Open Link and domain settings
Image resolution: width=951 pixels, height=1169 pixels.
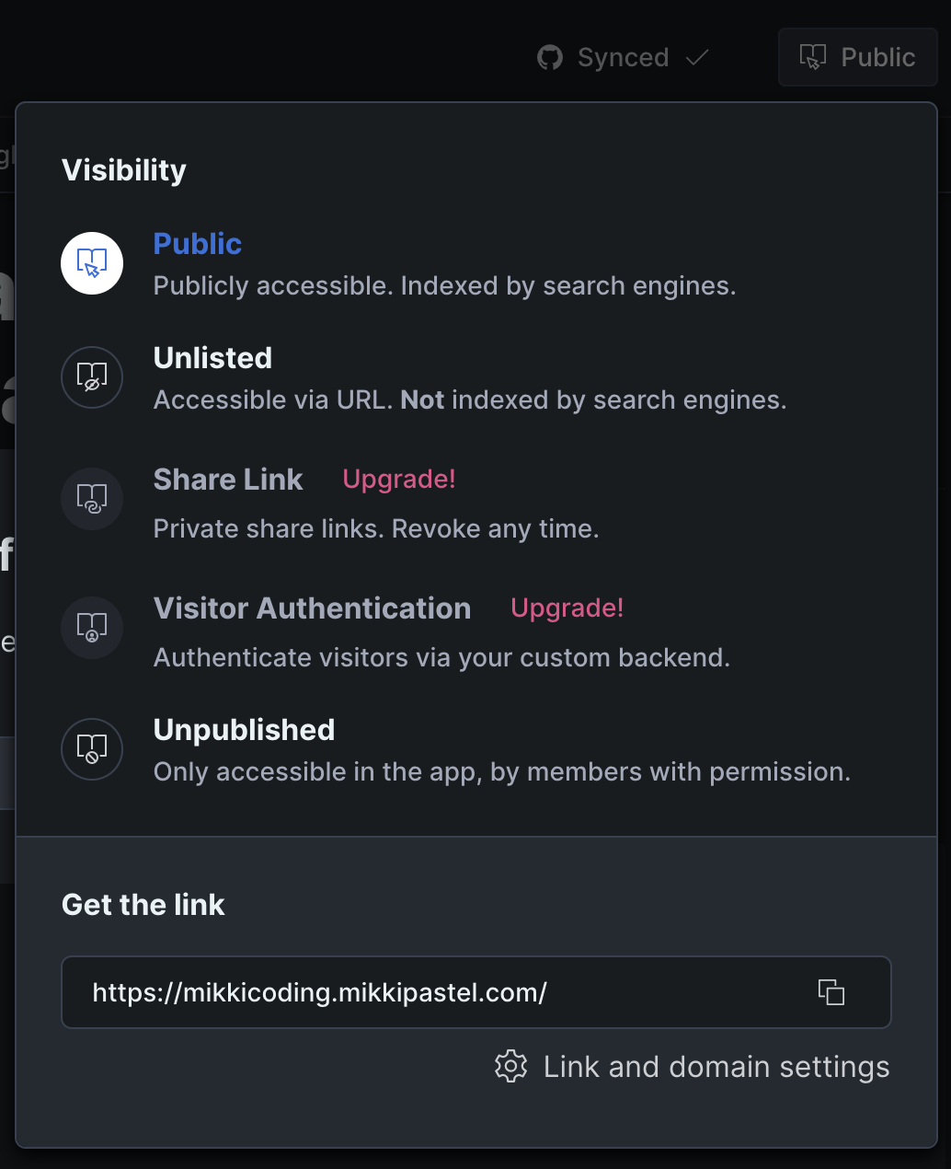click(716, 1067)
